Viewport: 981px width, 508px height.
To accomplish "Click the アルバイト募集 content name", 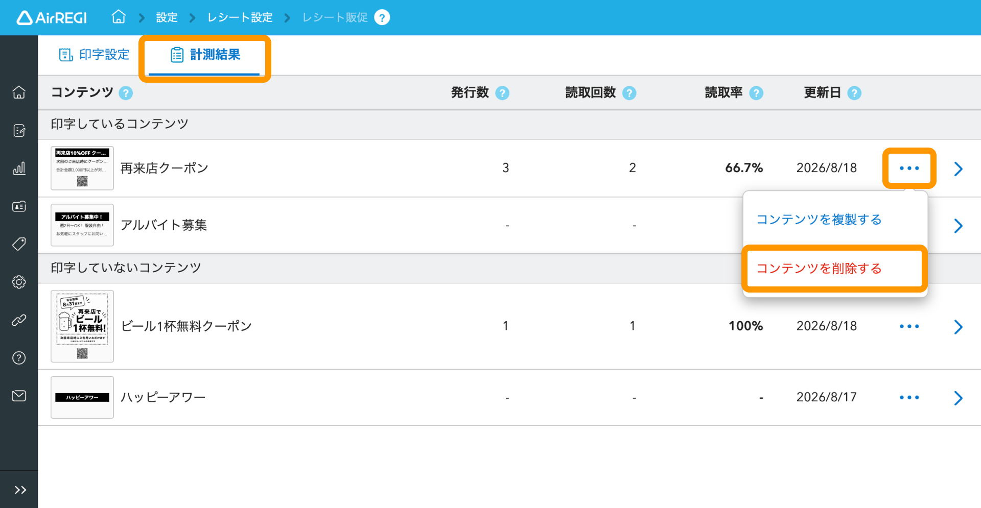I will pos(163,225).
